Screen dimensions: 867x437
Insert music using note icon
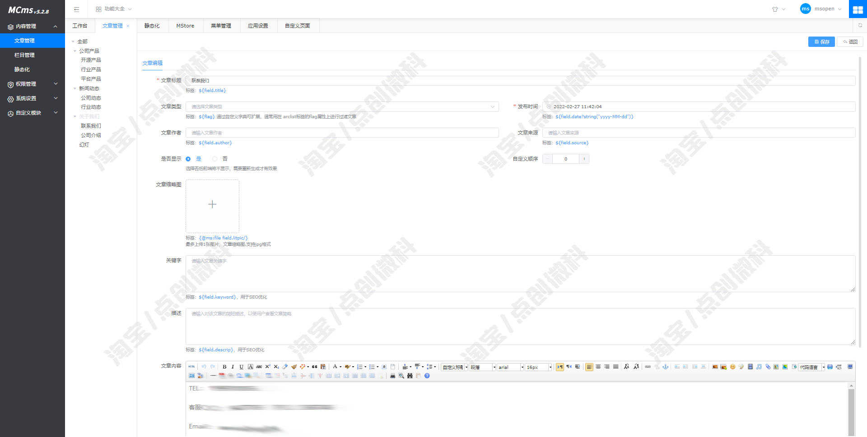(759, 367)
